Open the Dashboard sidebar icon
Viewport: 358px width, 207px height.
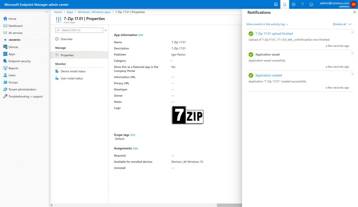pyautogui.click(x=5, y=26)
